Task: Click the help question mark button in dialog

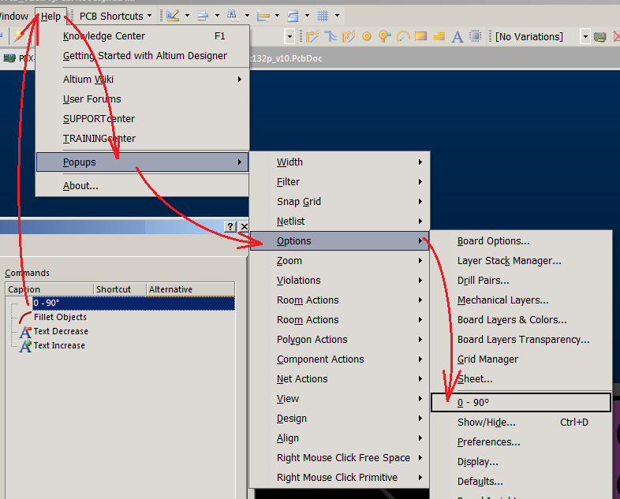Action: (x=230, y=226)
